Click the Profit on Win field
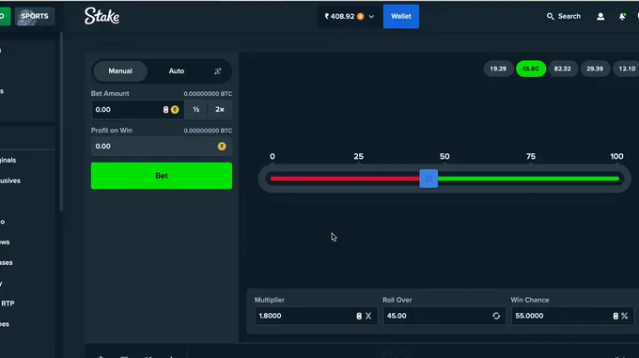The image size is (639, 358). 162,147
